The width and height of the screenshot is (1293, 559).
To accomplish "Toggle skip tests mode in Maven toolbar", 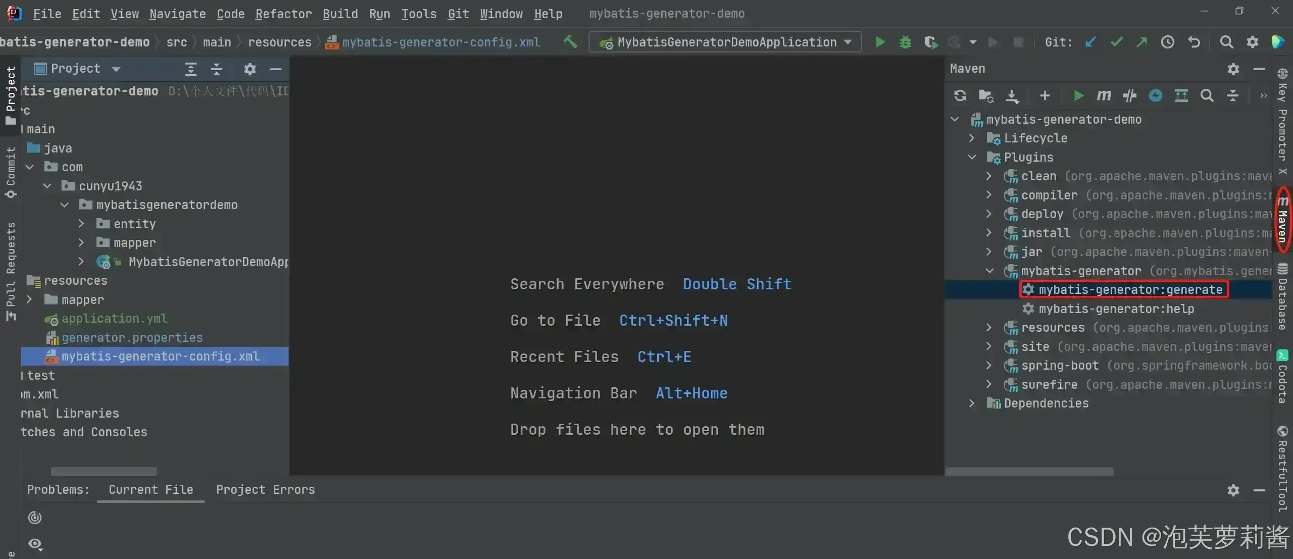I will [1155, 95].
